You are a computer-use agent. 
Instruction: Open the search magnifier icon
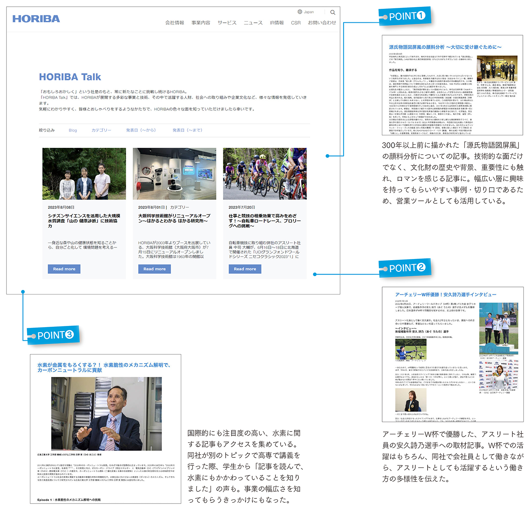[x=333, y=12]
